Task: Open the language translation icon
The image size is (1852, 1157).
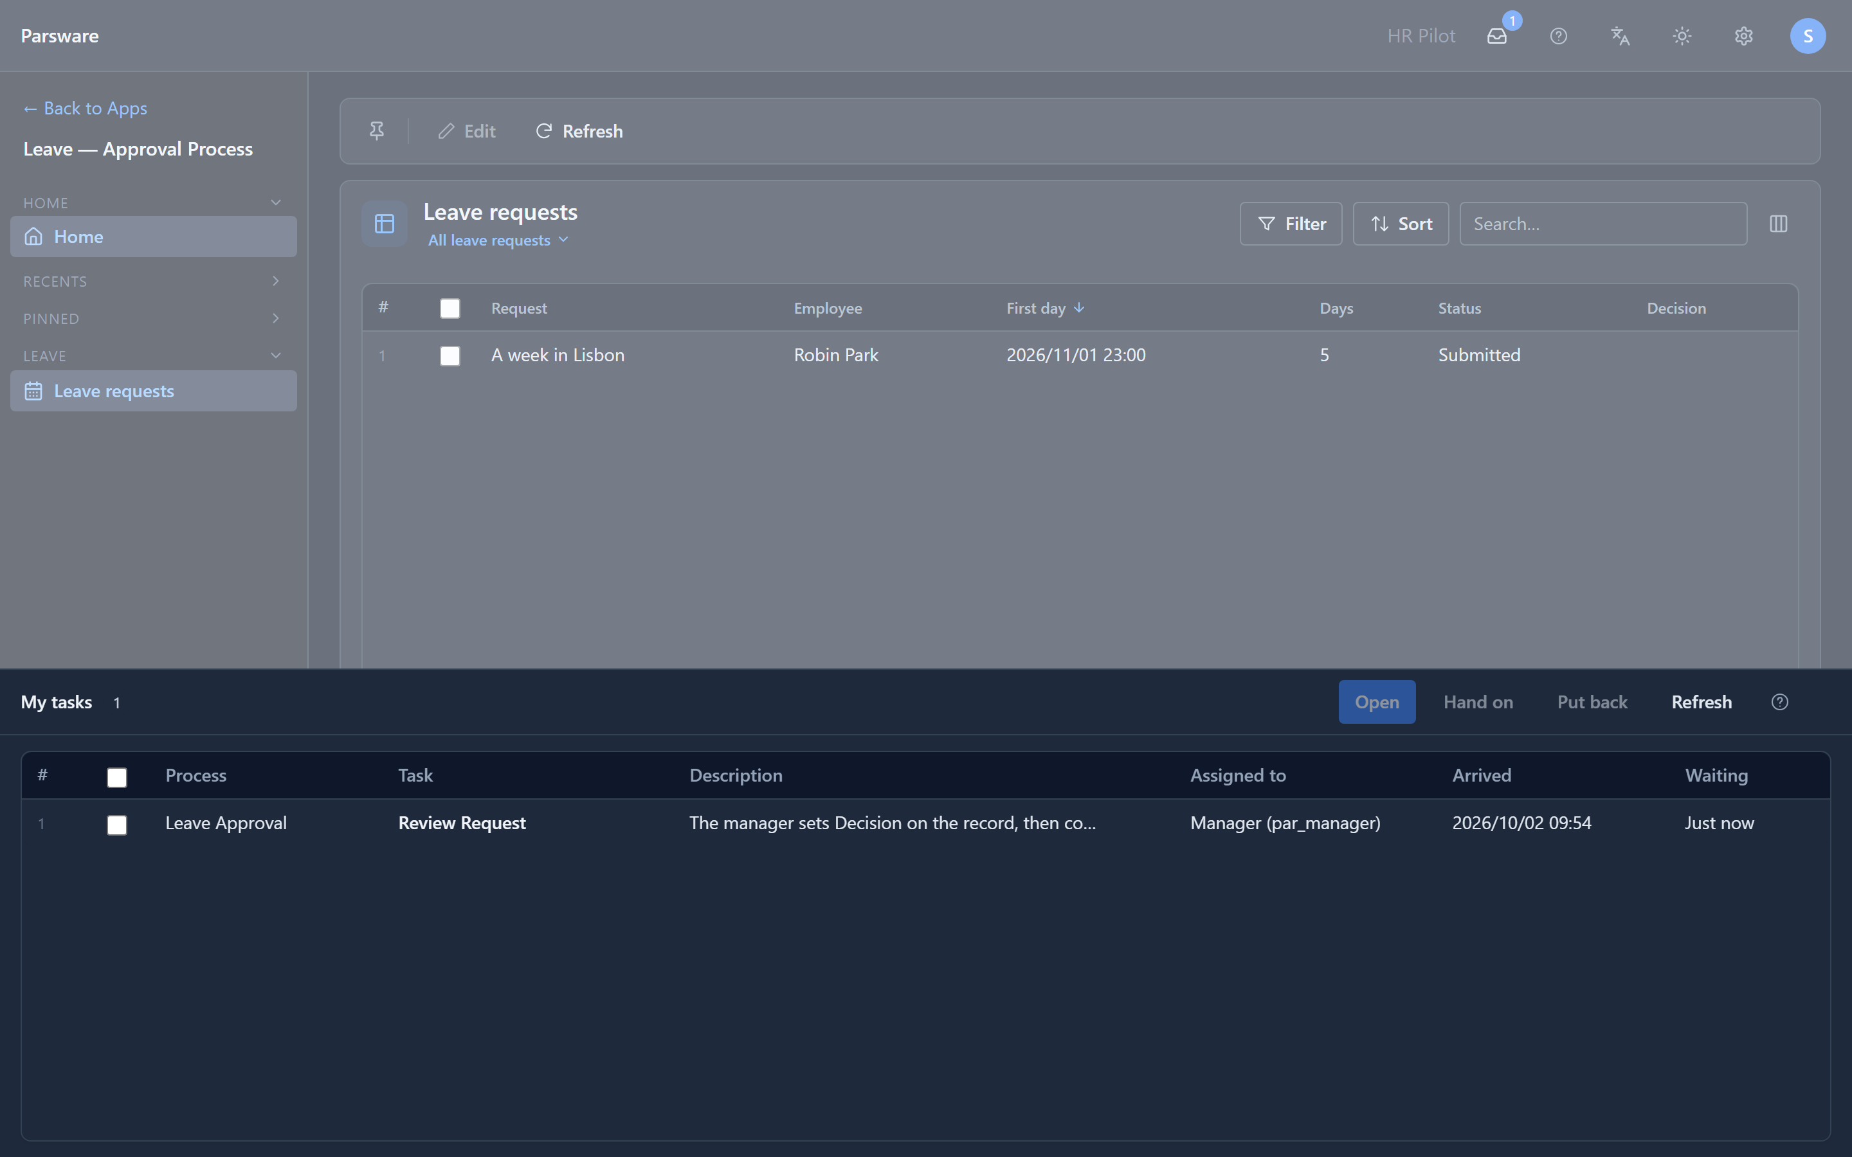Action: [x=1620, y=36]
